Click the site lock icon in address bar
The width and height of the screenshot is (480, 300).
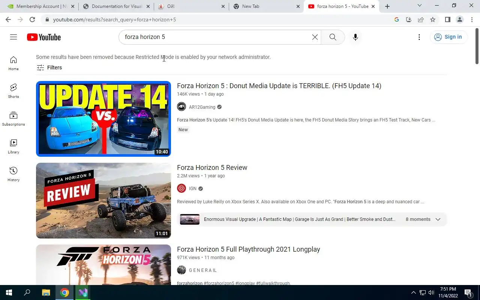(47, 19)
